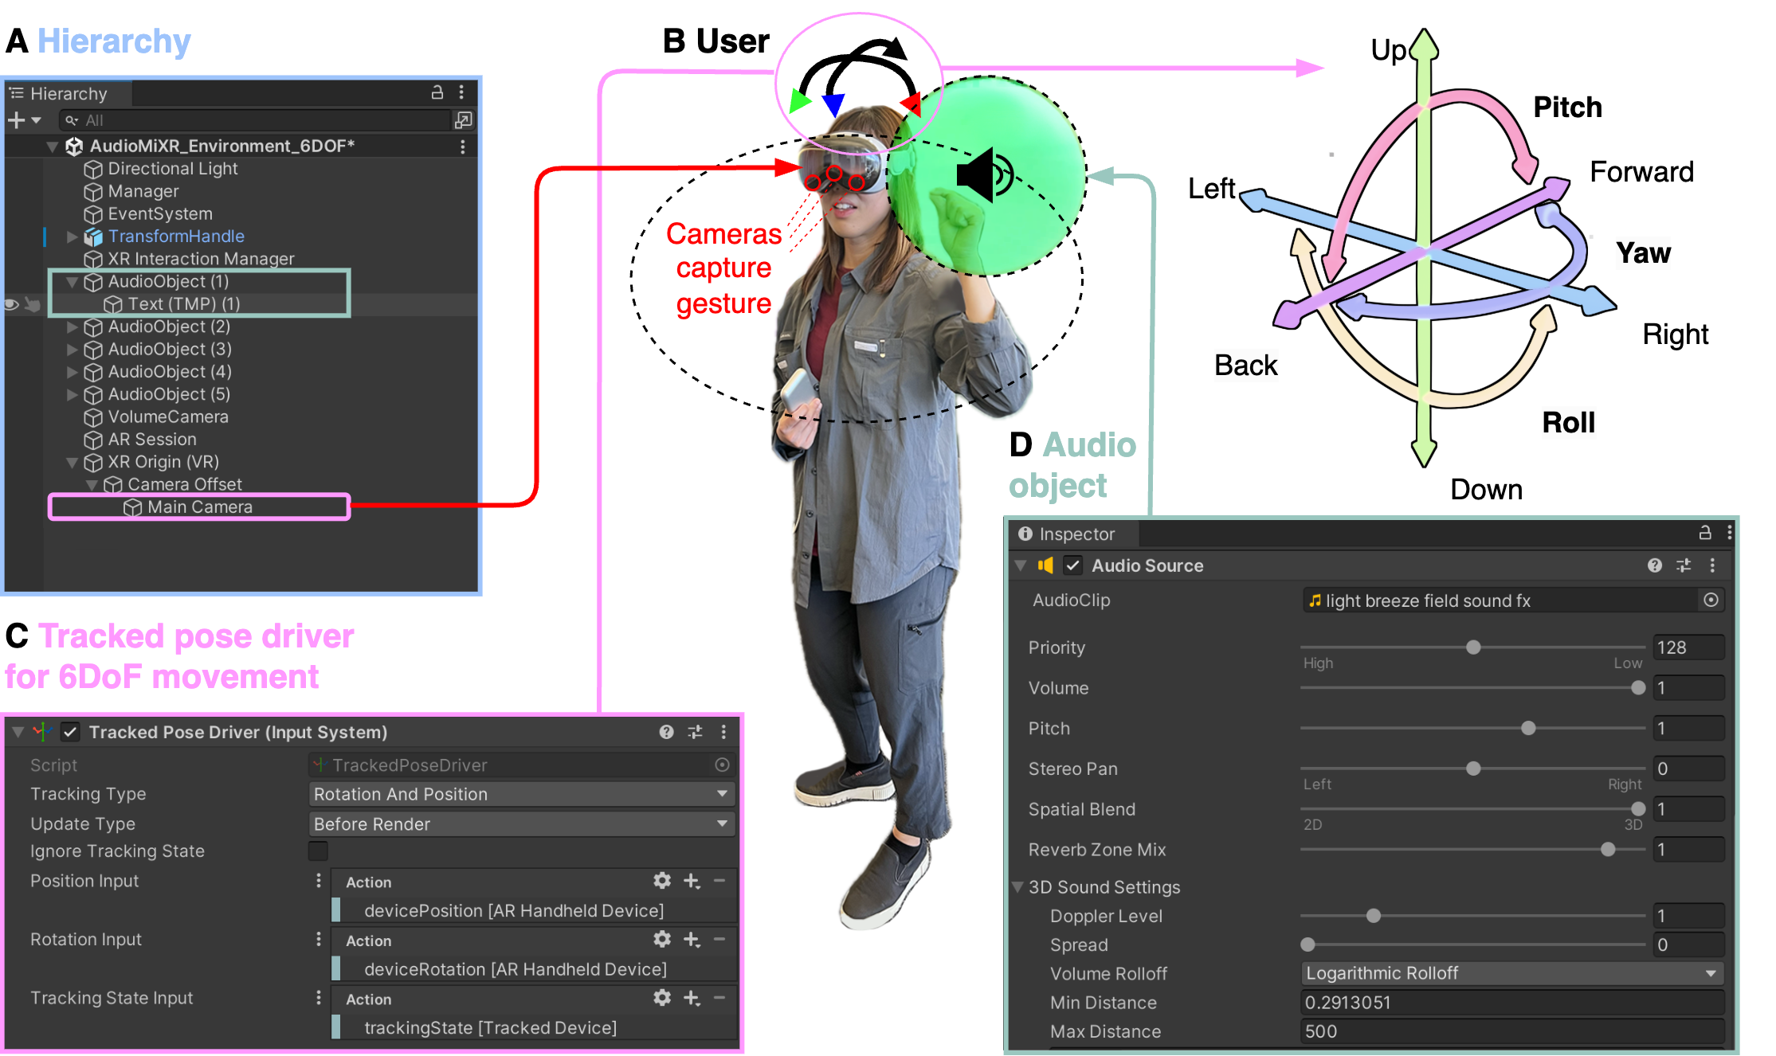The width and height of the screenshot is (1776, 1056).
Task: Uncheck Tracked Pose Driver enabled checkbox
Action: click(71, 732)
